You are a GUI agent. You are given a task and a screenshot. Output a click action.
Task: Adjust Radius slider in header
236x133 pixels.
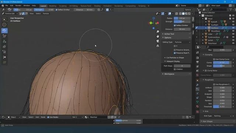click(x=23, y=10)
